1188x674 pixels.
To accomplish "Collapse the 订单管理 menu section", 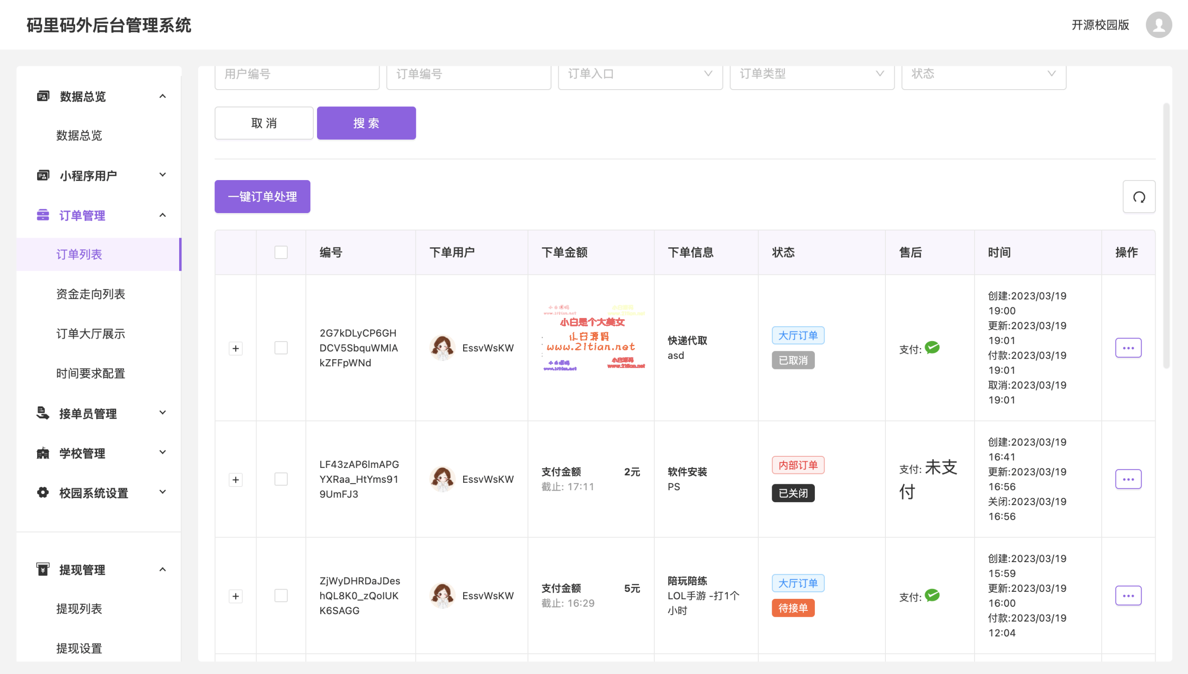I will 162,215.
